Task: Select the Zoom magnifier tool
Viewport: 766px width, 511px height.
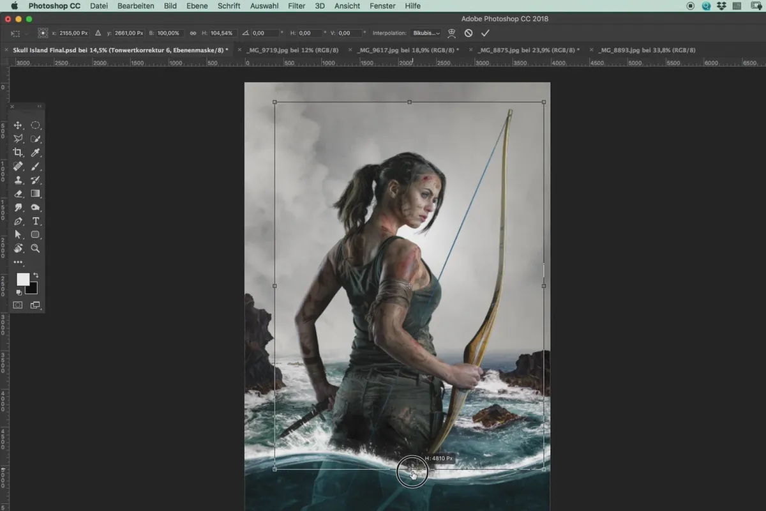Action: coord(36,248)
